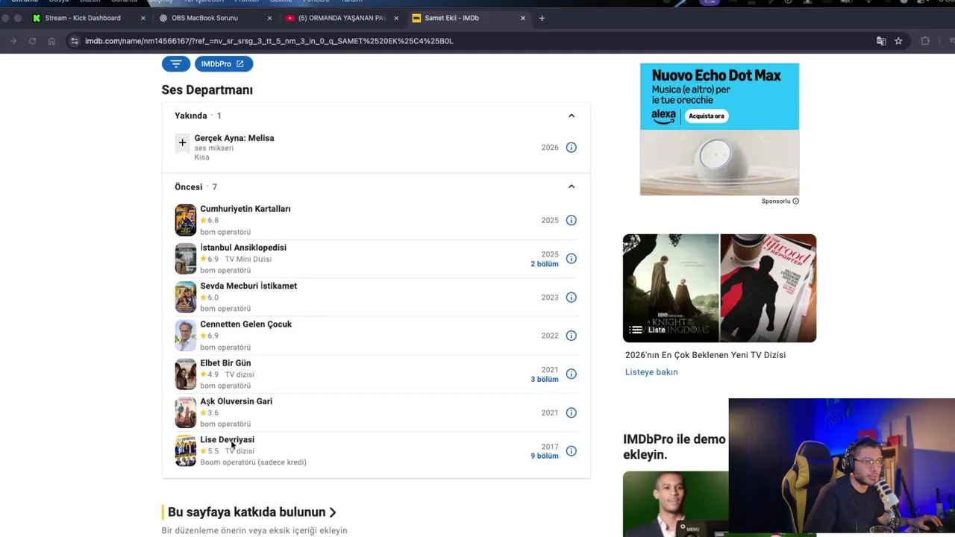Image resolution: width=955 pixels, height=537 pixels.
Task: Reload the page
Action: 32,41
